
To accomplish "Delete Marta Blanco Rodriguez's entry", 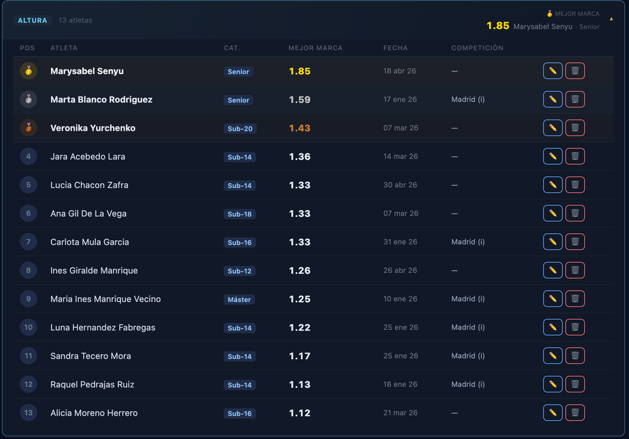I will coord(575,99).
